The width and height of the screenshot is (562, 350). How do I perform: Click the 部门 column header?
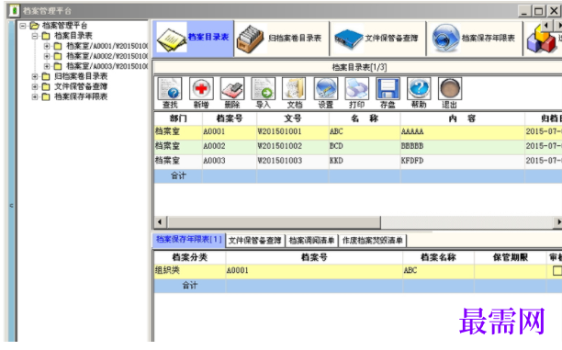coord(178,119)
